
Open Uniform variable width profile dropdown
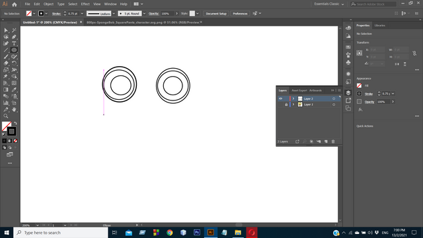click(x=114, y=13)
